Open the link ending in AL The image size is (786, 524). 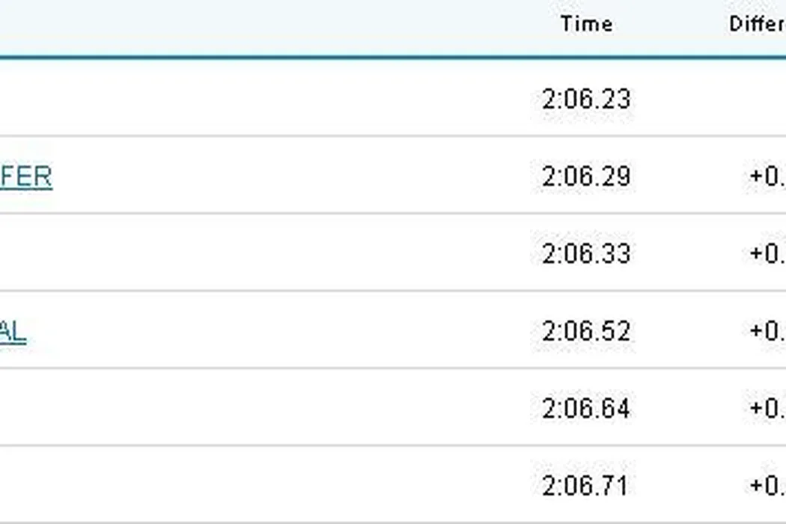(13, 332)
